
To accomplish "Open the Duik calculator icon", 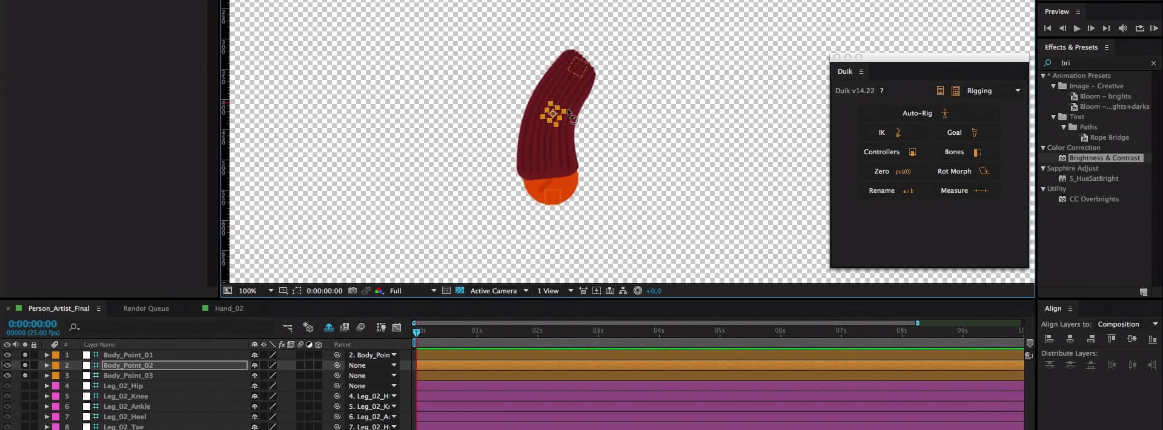I will (x=956, y=91).
